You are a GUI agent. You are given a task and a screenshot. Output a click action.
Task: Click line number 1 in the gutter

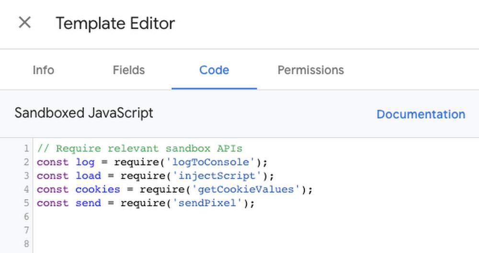coord(26,149)
